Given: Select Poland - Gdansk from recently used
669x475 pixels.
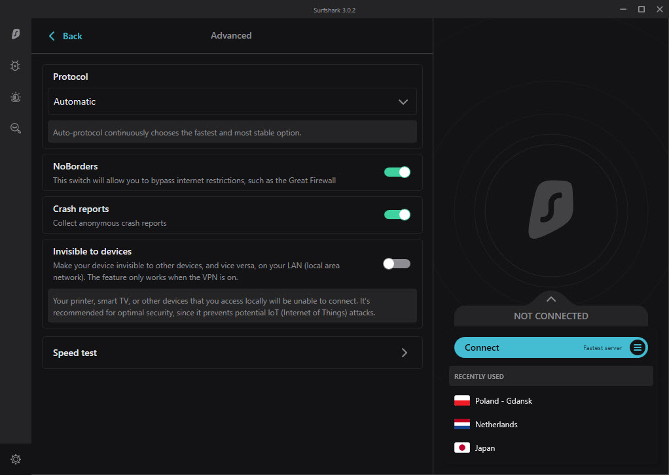Looking at the screenshot, I should point(551,401).
